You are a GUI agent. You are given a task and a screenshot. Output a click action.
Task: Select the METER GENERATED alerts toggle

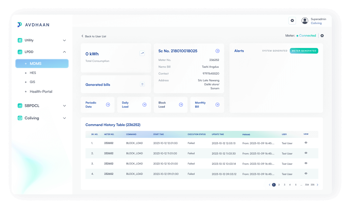click(x=304, y=51)
